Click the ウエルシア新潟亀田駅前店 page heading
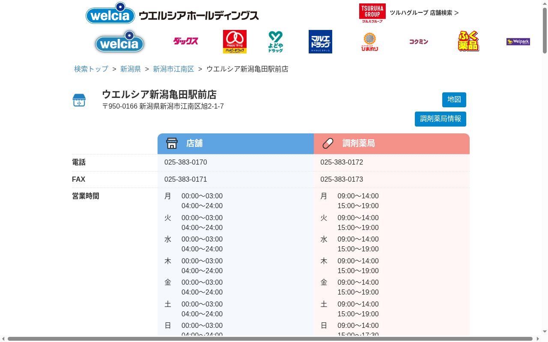The width and height of the screenshot is (548, 342). click(159, 94)
